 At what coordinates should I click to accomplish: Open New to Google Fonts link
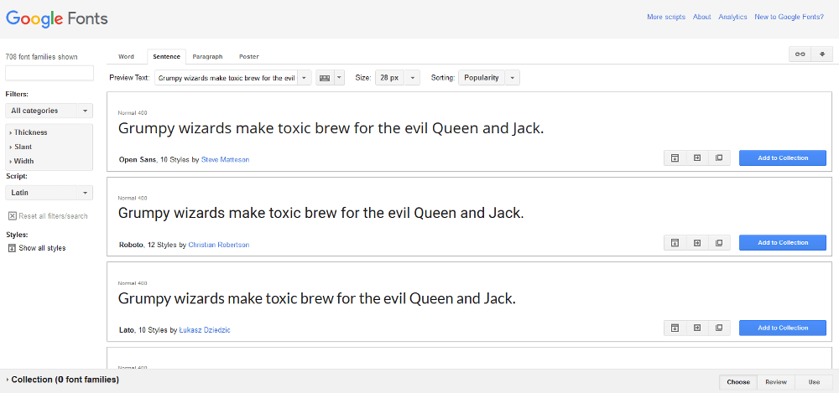pos(789,17)
